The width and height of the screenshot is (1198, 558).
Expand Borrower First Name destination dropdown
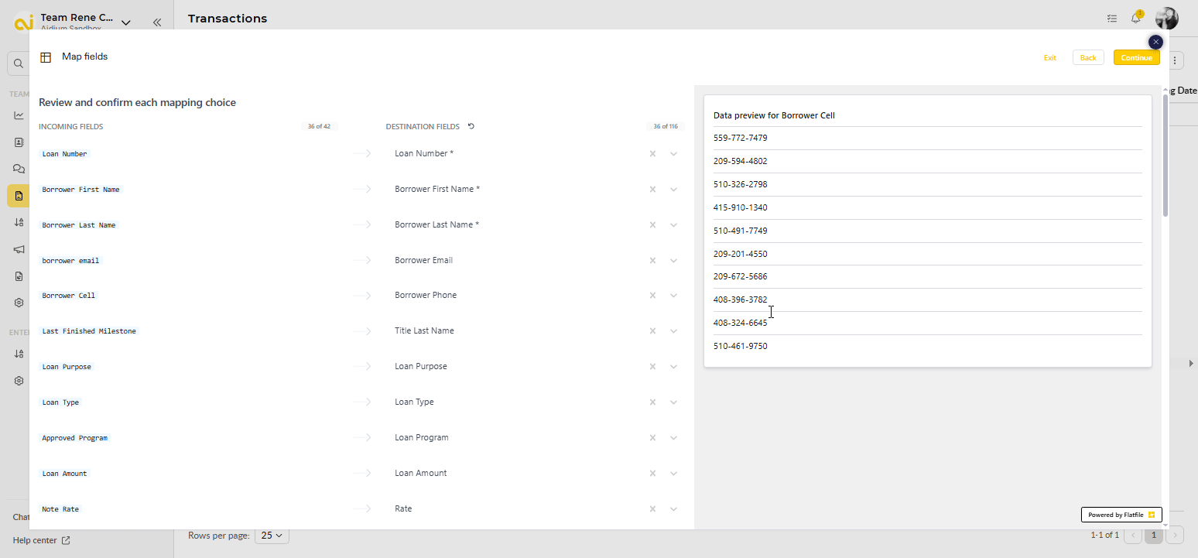click(x=673, y=190)
